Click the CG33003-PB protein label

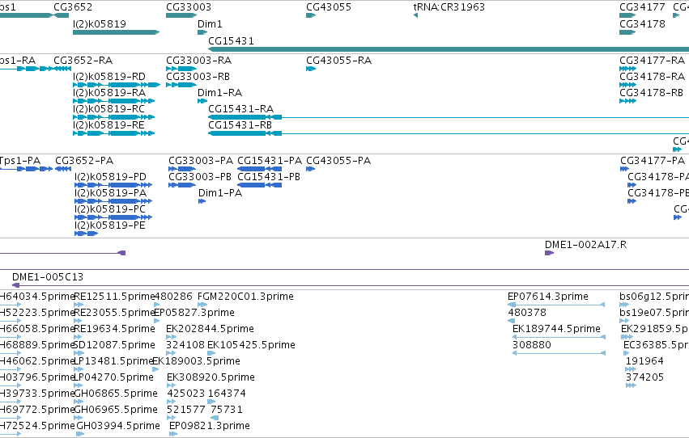tap(200, 177)
